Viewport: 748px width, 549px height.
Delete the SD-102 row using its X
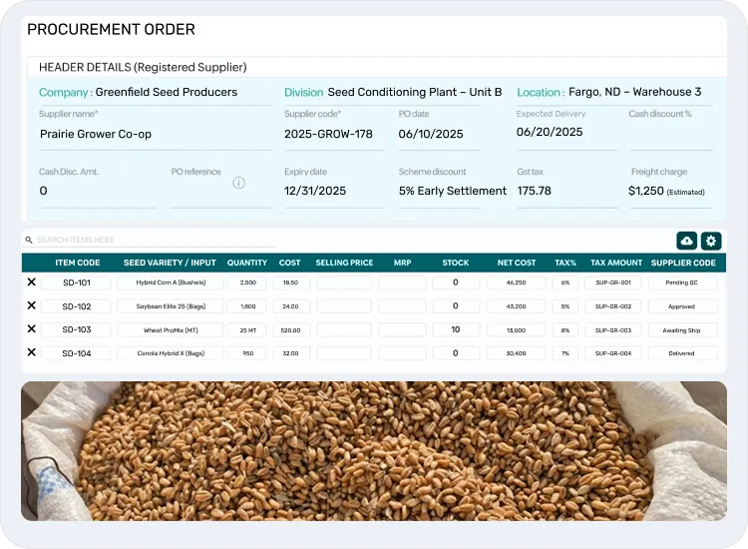coord(31,306)
